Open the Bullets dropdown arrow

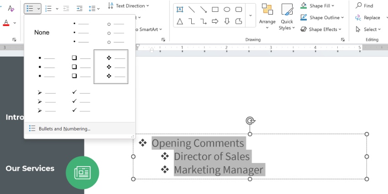(39, 9)
